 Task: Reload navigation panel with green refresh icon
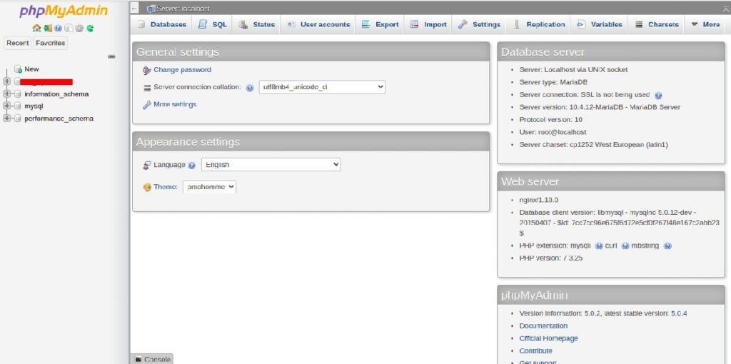coord(90,28)
